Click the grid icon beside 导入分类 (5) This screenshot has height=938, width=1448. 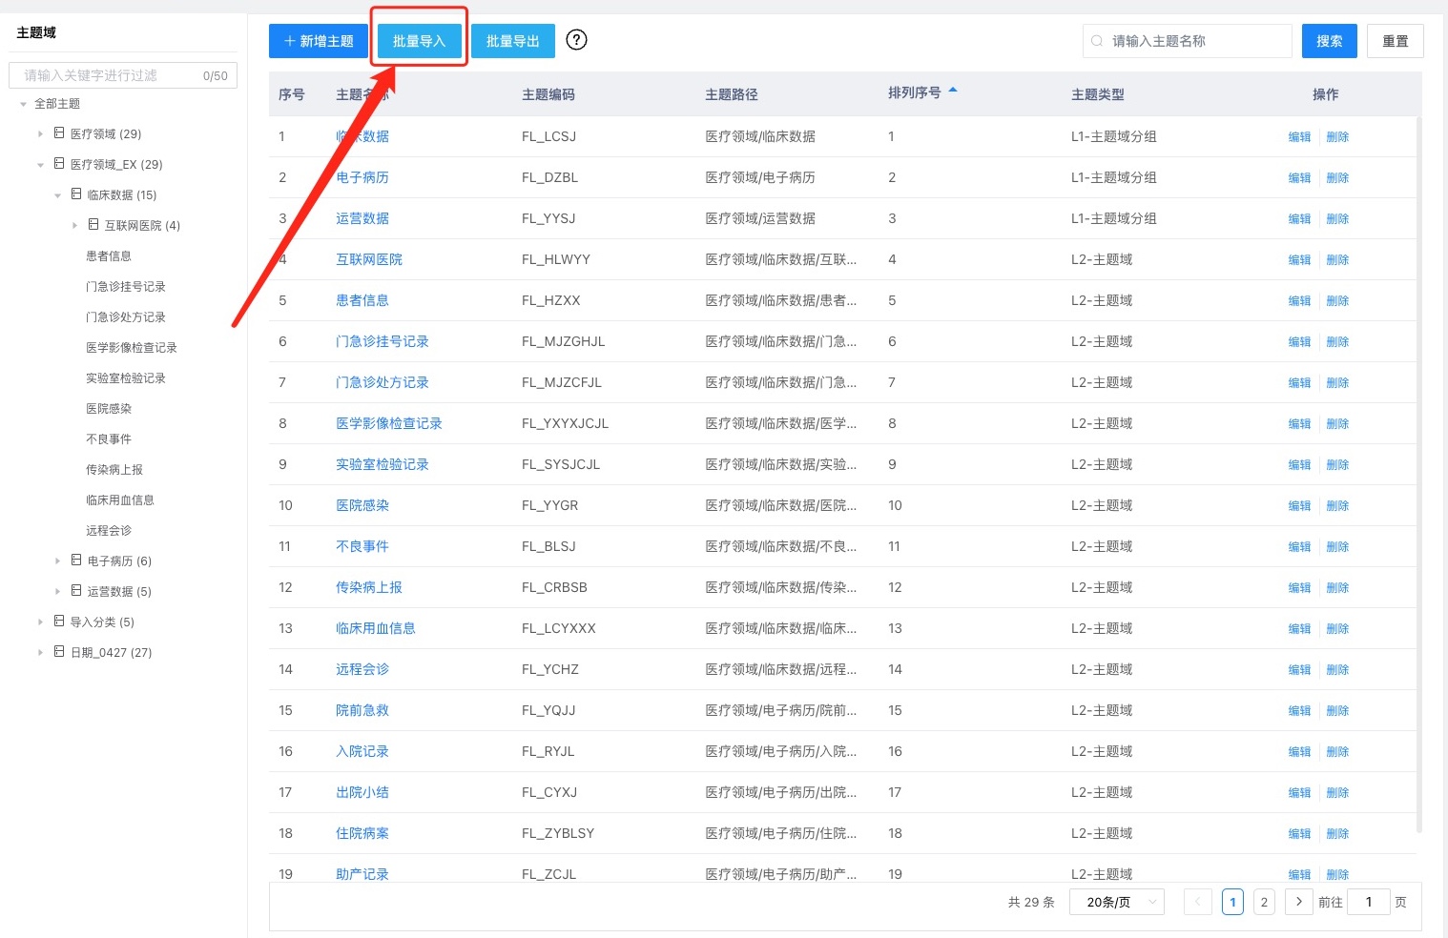tap(59, 622)
